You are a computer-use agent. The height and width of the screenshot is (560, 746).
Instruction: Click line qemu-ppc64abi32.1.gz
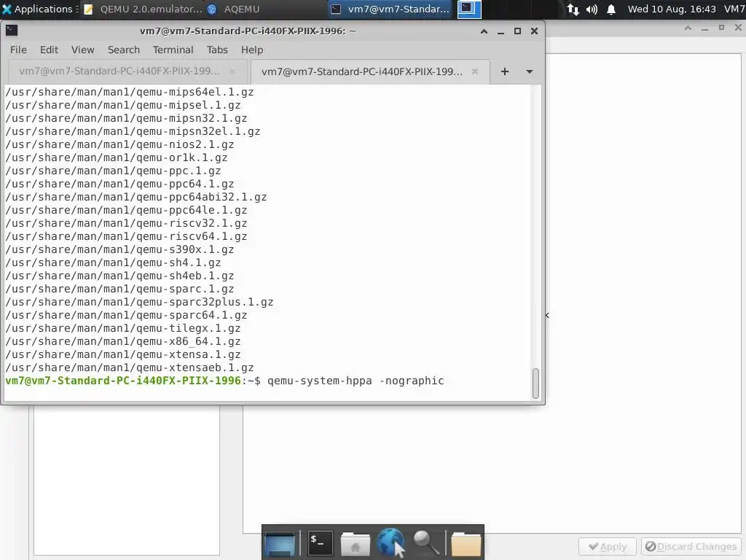pos(136,197)
